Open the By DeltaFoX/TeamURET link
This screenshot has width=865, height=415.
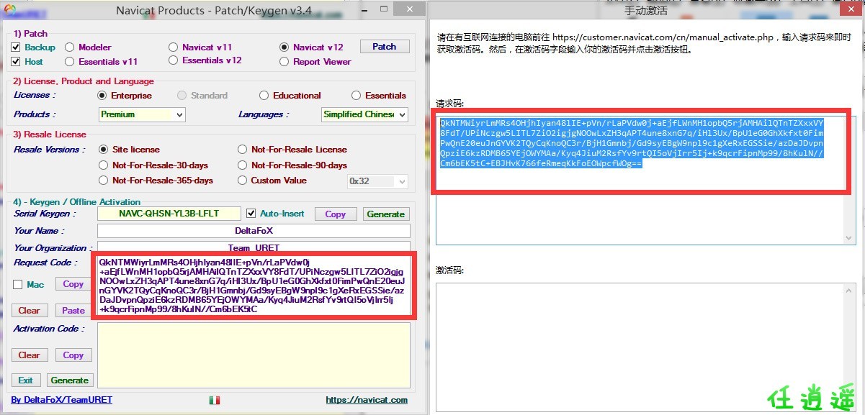point(62,400)
